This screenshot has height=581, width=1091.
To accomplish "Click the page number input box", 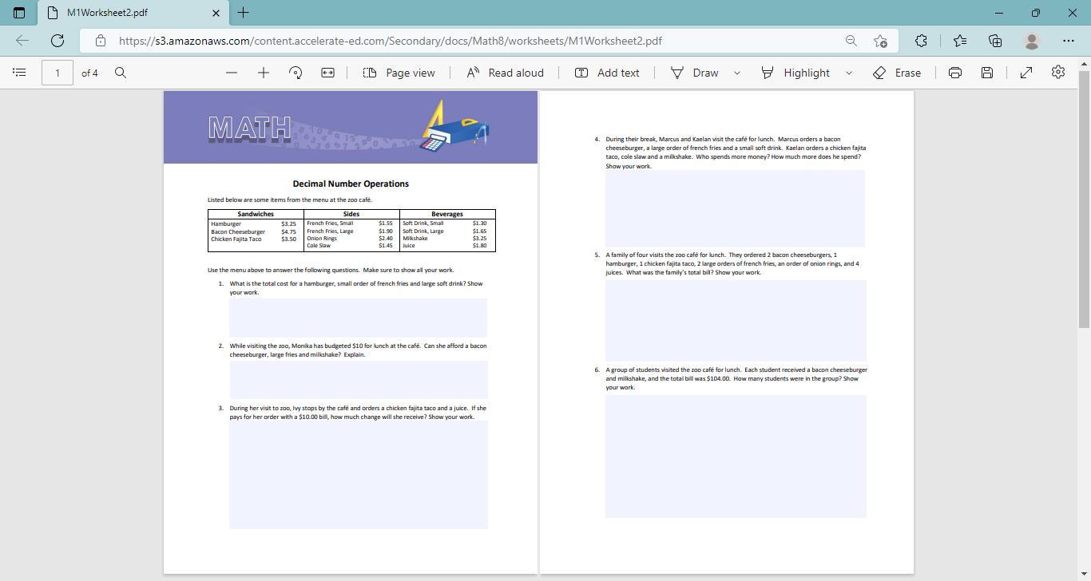I will [x=58, y=73].
